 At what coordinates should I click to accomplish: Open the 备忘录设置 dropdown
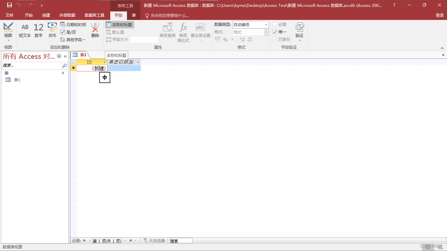pos(201,32)
